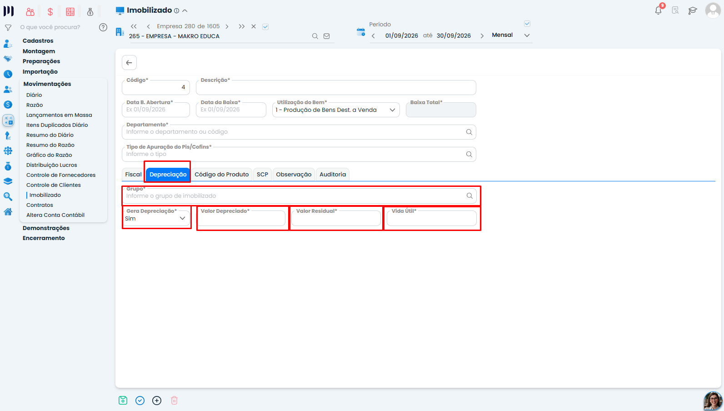
Task: Open the assistant avatar chat icon
Action: tap(713, 401)
